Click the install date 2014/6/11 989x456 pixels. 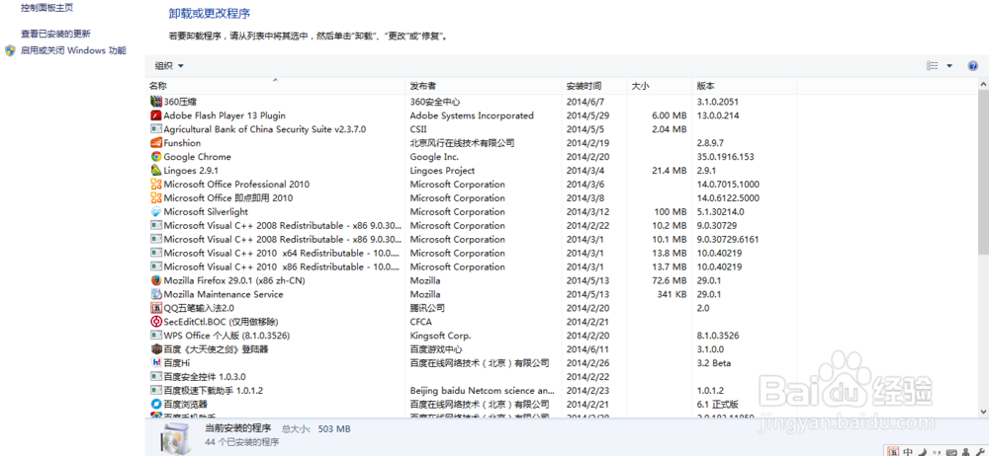click(x=585, y=349)
